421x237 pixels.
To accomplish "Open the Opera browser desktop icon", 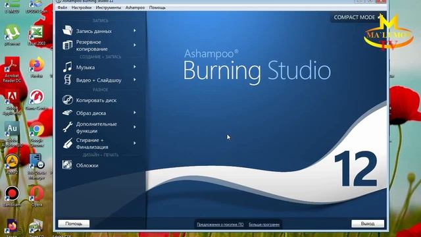I will [x=37, y=196].
